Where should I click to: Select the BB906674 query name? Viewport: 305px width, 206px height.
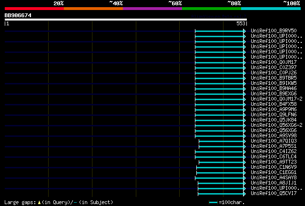click(x=18, y=15)
